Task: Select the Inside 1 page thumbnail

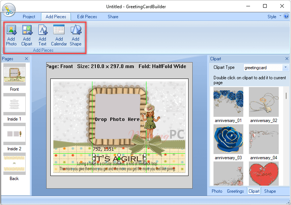Action: point(15,104)
